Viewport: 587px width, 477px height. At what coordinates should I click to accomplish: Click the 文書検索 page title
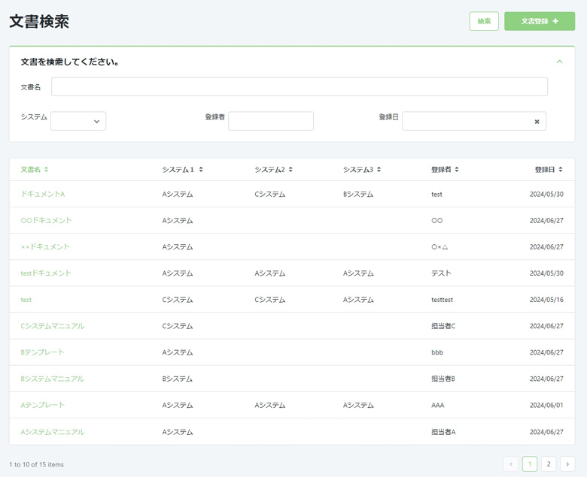(39, 21)
